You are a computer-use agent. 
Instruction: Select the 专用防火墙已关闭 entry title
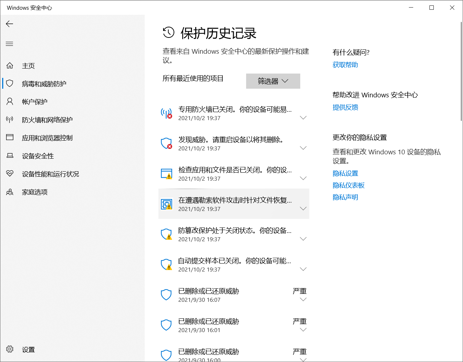[235, 109]
